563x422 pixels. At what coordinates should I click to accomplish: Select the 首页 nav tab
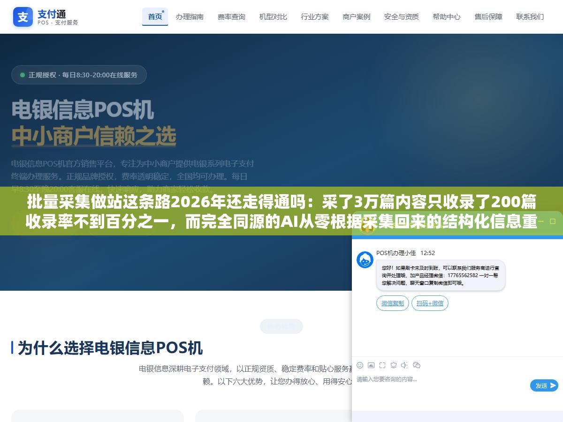155,16
